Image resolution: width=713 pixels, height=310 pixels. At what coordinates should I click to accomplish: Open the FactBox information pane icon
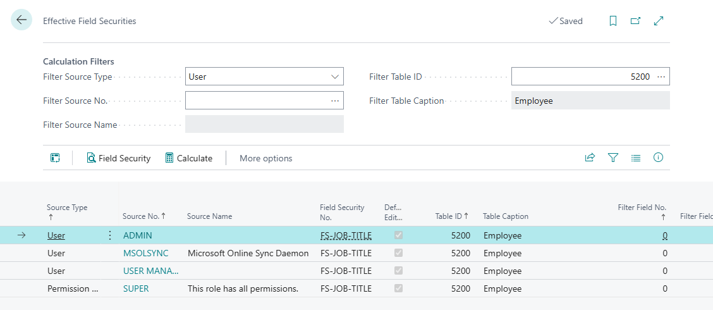click(659, 158)
